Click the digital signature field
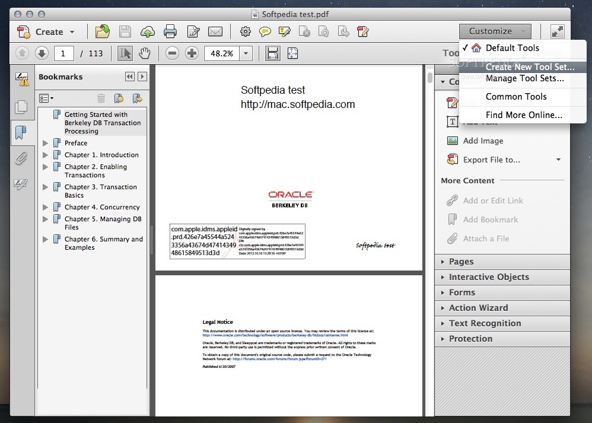This screenshot has height=423, width=592. (x=237, y=241)
